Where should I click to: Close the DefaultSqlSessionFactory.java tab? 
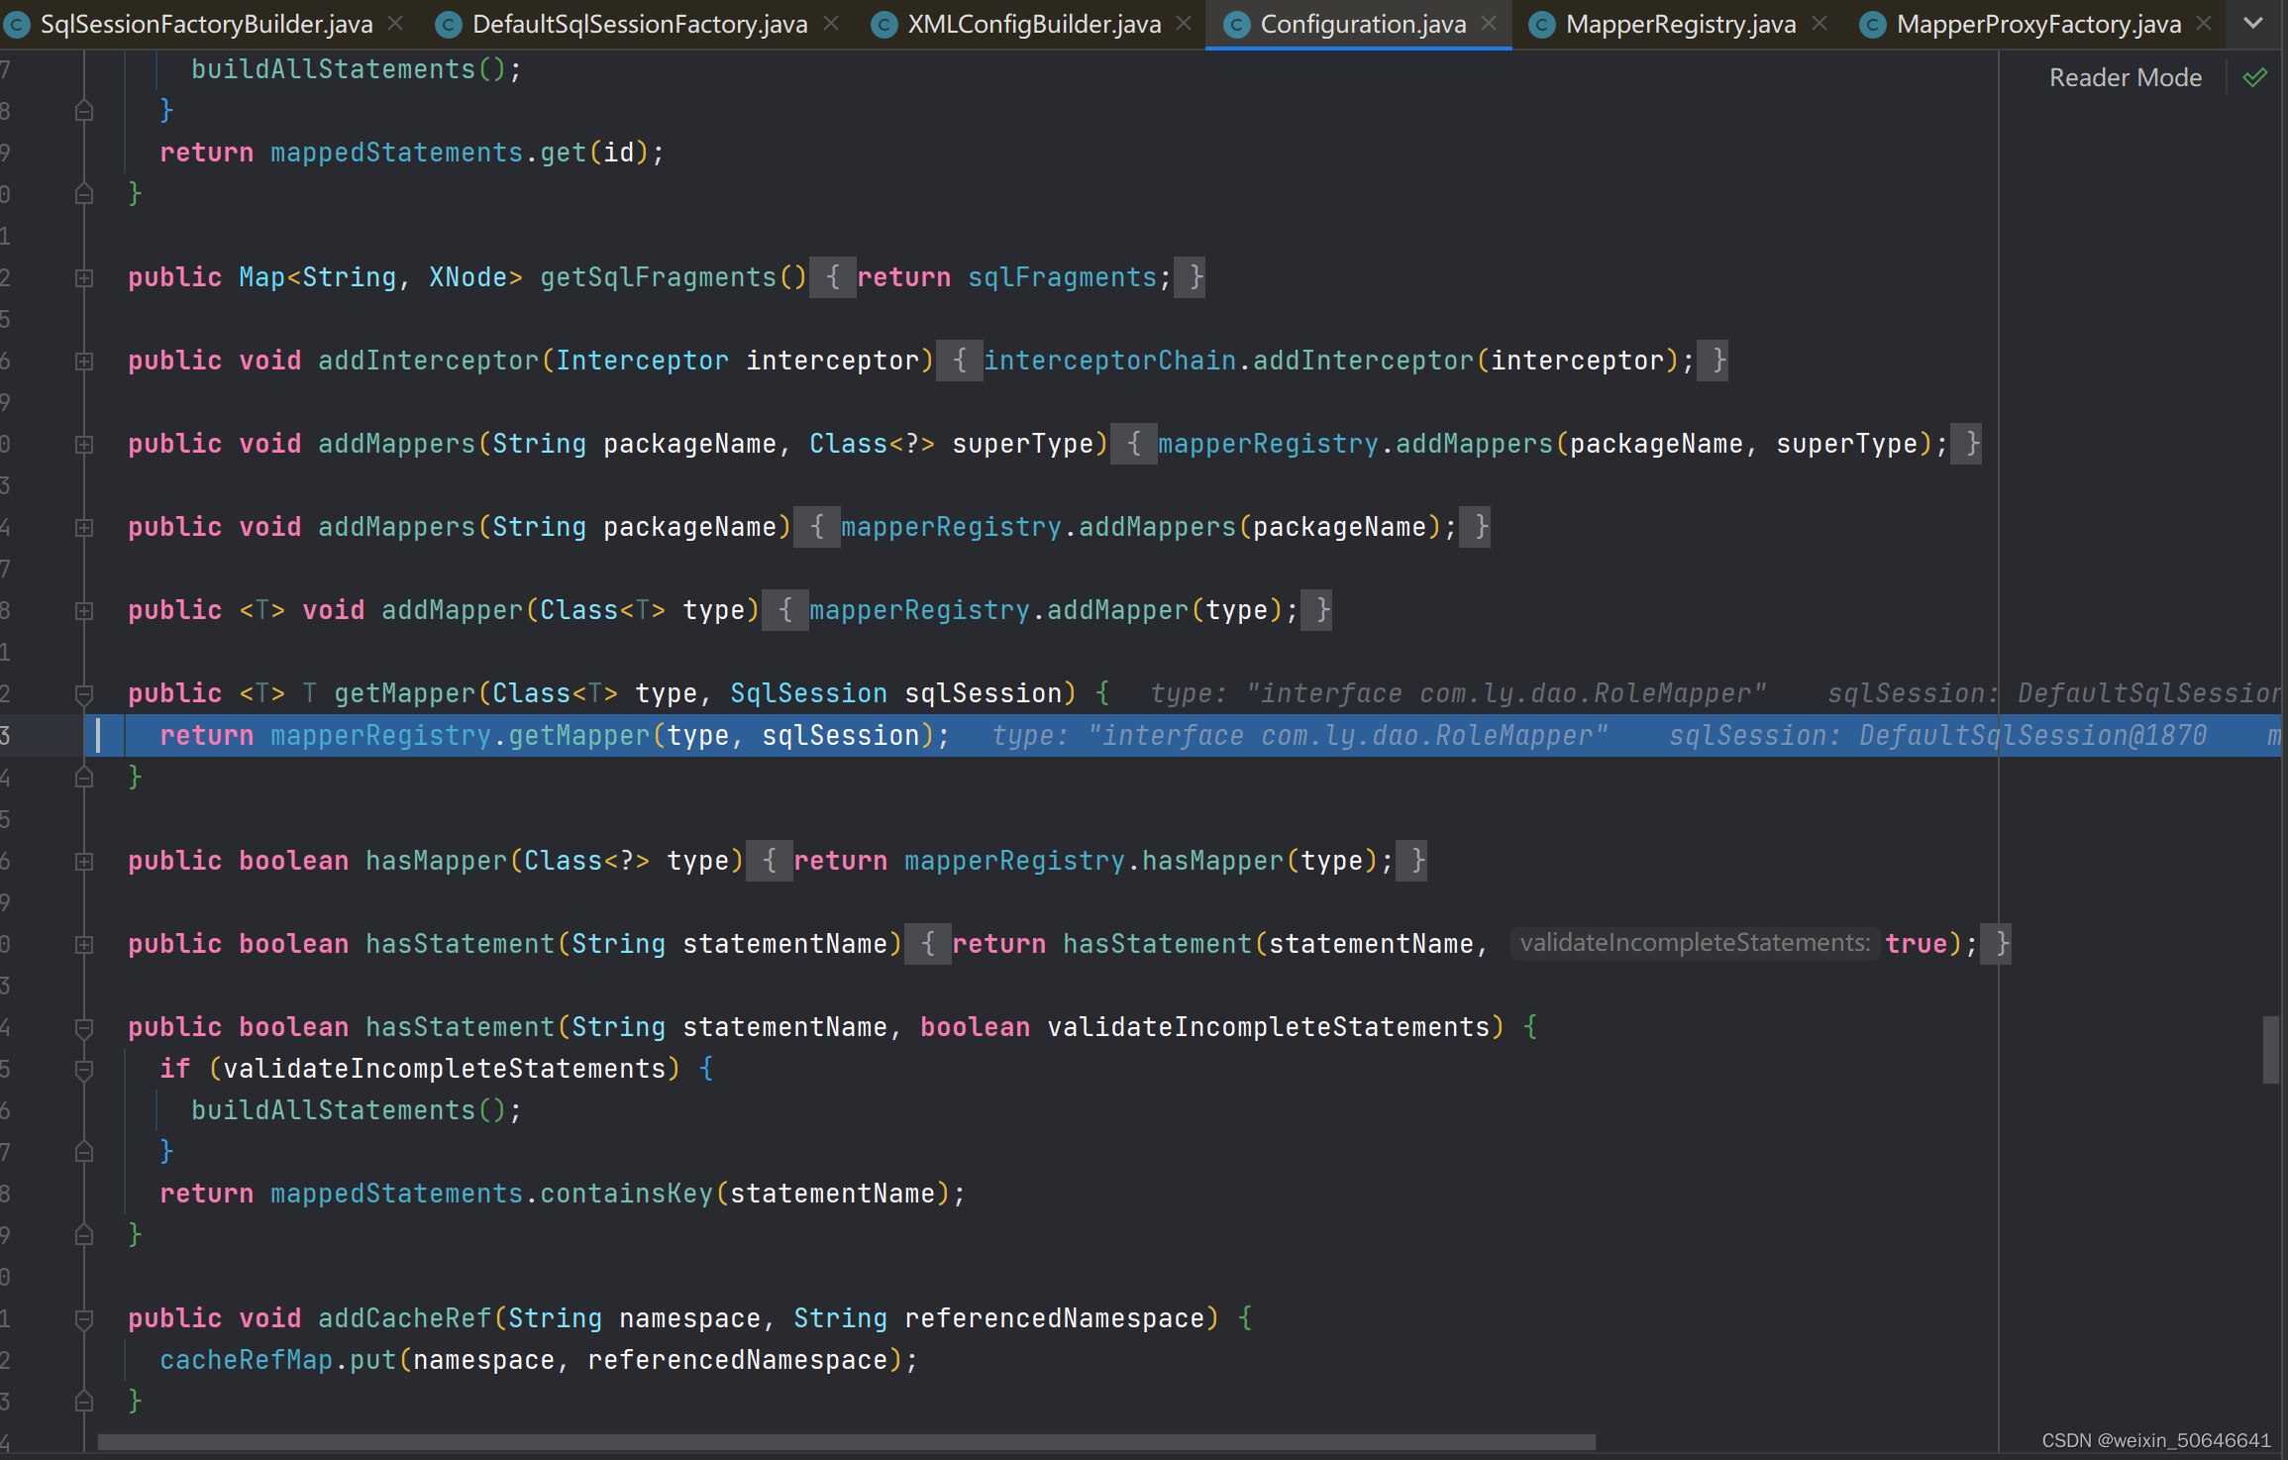[x=831, y=23]
